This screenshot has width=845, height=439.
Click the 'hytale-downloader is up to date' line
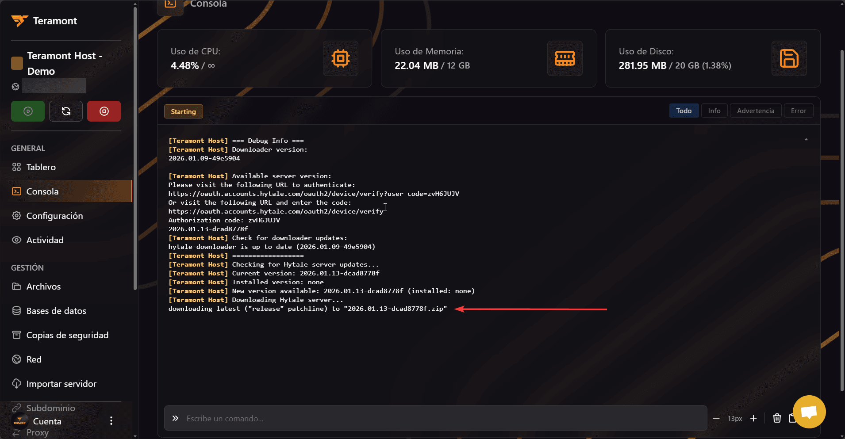(x=272, y=247)
